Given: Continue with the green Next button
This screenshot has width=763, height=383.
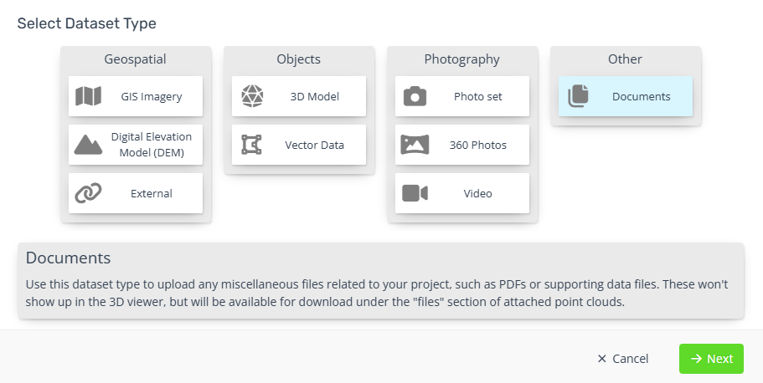Looking at the screenshot, I should pos(711,359).
